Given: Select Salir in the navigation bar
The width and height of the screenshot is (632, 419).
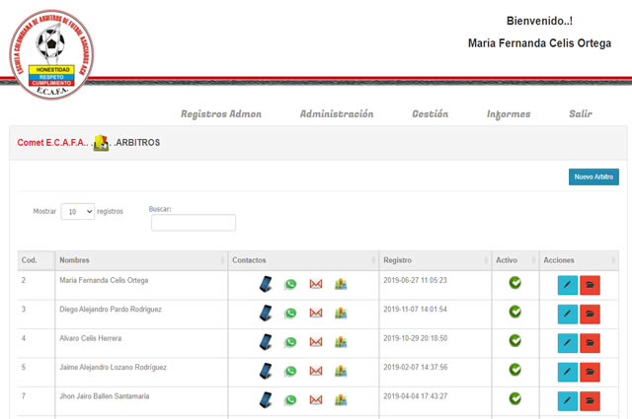Looking at the screenshot, I should pyautogui.click(x=581, y=114).
